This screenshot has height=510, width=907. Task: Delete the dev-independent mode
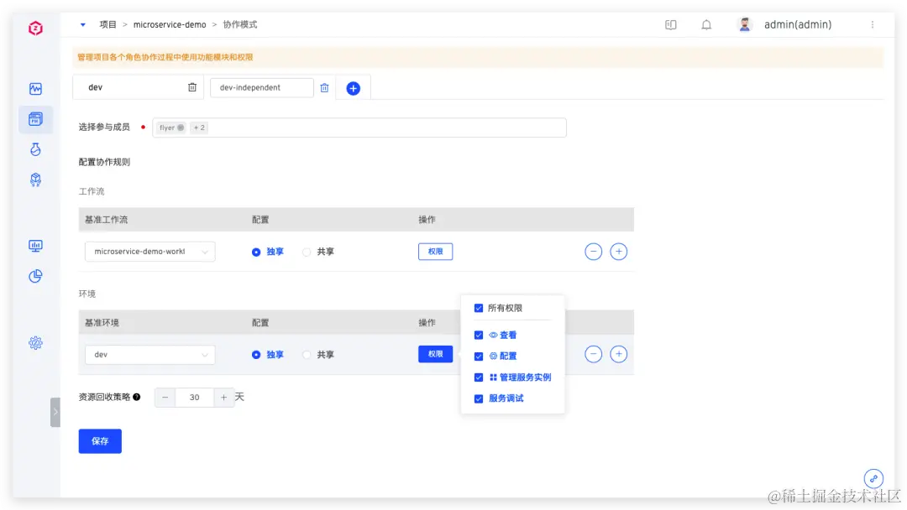(324, 88)
